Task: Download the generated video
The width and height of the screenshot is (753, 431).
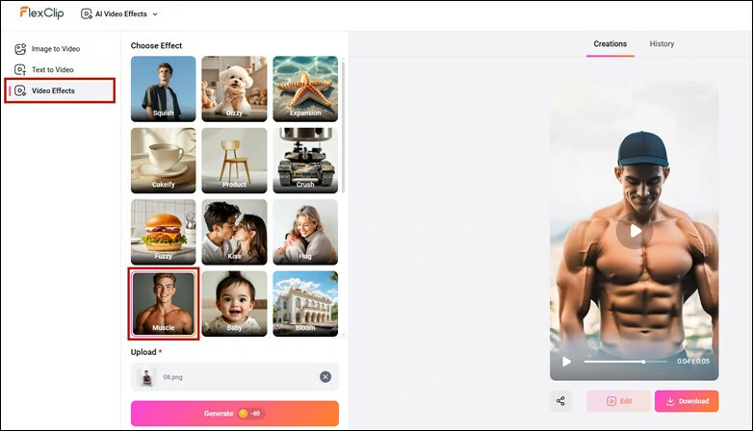Action: (687, 401)
